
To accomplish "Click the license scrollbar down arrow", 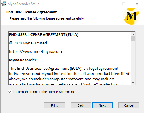I will tap(133, 82).
